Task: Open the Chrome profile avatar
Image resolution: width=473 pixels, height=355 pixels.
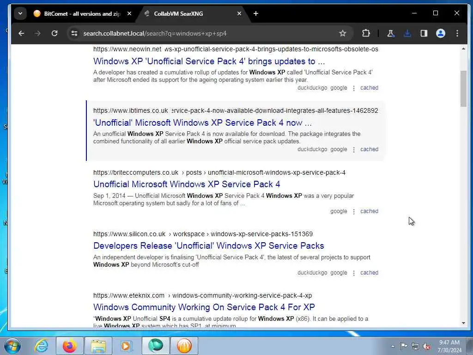Action: coord(440,33)
